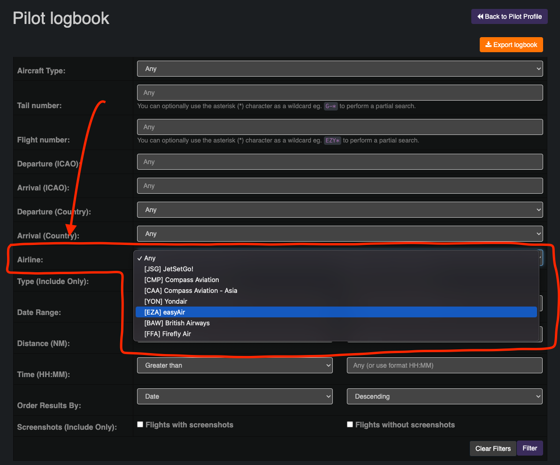Screen dimensions: 560x465
Task: Check the Flights with screenshots box
Action: 140,424
